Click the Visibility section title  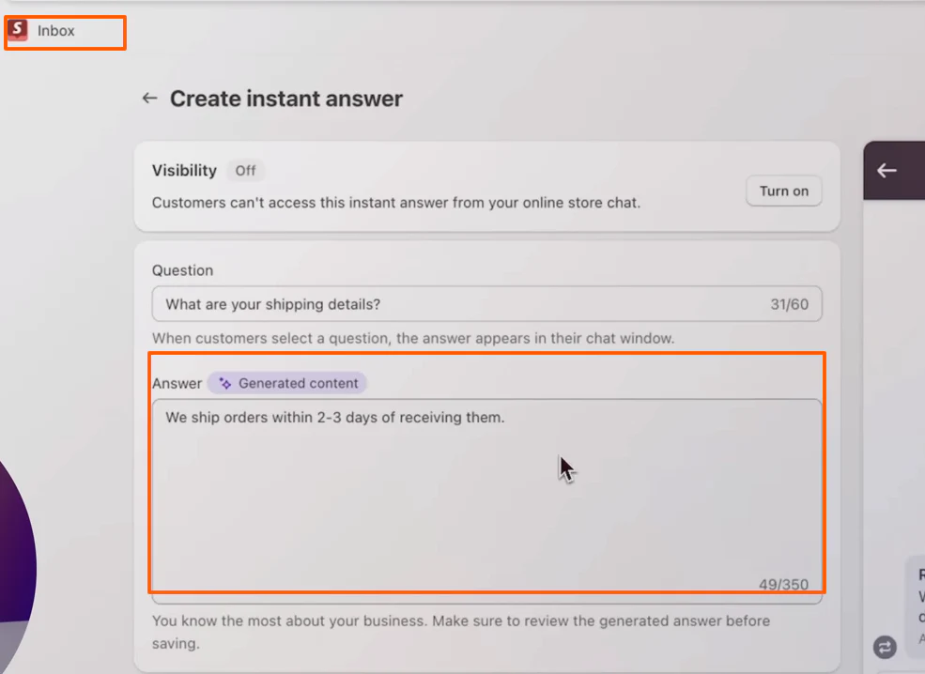(182, 170)
